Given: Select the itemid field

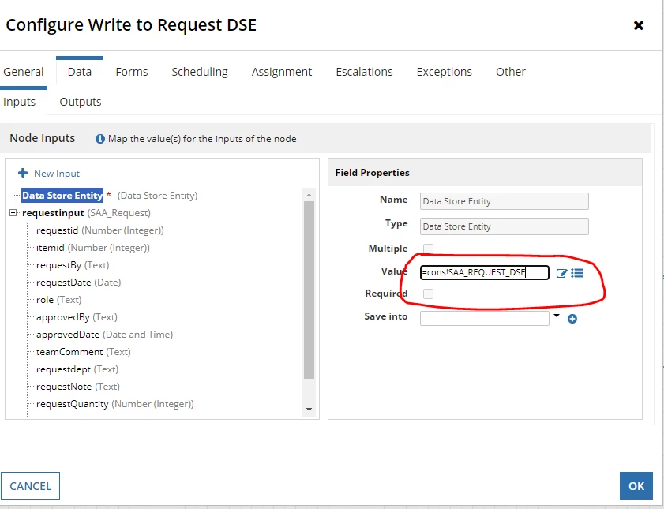Looking at the screenshot, I should pyautogui.click(x=51, y=248).
